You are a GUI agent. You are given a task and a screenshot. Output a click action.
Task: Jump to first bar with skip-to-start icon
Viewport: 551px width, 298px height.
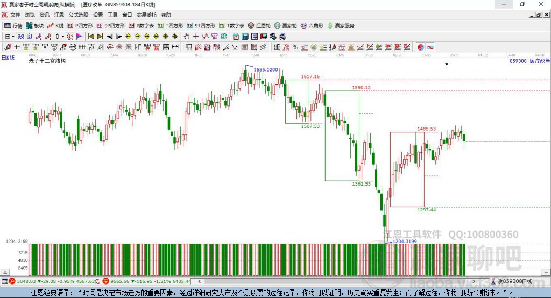[90, 37]
